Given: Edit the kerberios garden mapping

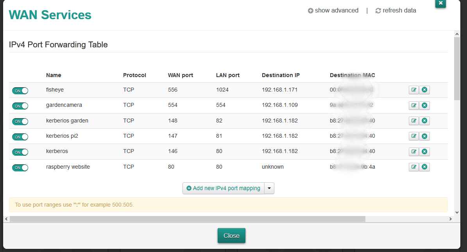Looking at the screenshot, I should (x=414, y=121).
